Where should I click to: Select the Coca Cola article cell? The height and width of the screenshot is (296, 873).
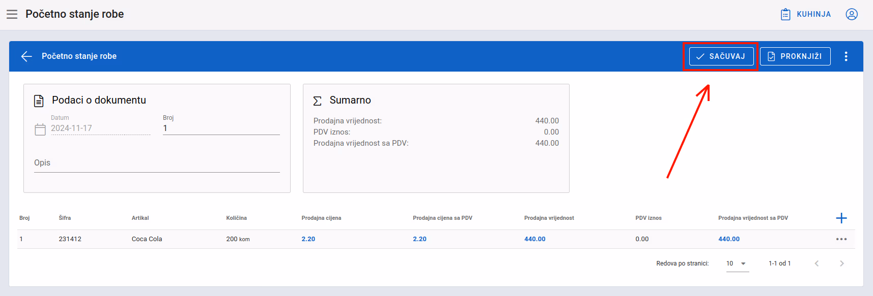(x=147, y=239)
